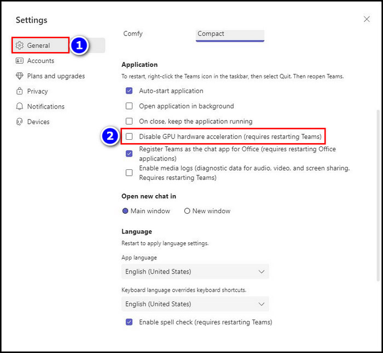This screenshot has height=353, width=383.
Task: Click the restart instructions text under Application
Action: point(233,76)
